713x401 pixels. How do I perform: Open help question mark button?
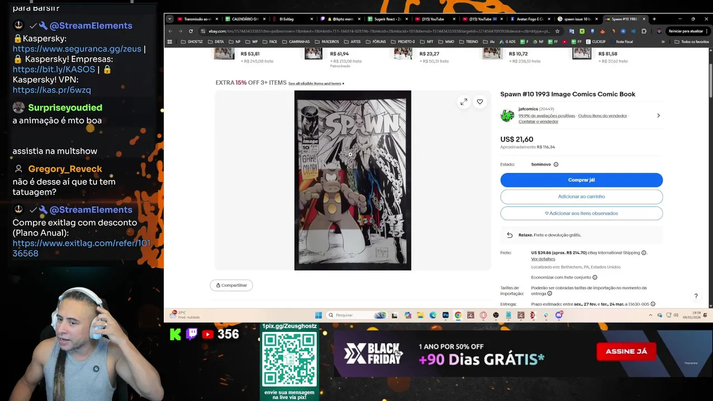pos(696,296)
